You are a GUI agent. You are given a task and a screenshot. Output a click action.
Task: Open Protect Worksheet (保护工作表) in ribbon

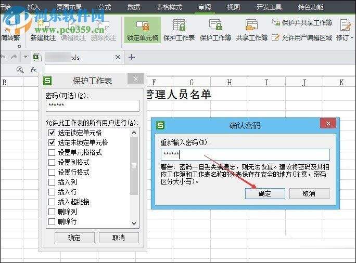[179, 30]
